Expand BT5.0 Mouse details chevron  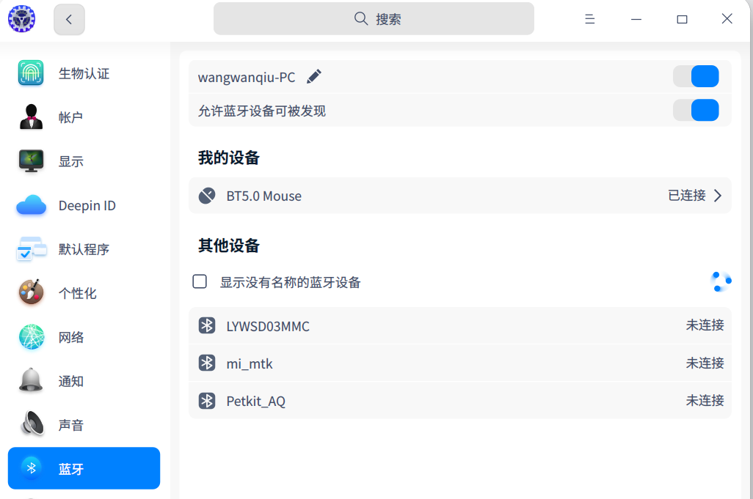(718, 196)
